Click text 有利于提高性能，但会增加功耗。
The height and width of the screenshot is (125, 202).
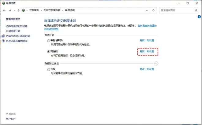coord(68,56)
